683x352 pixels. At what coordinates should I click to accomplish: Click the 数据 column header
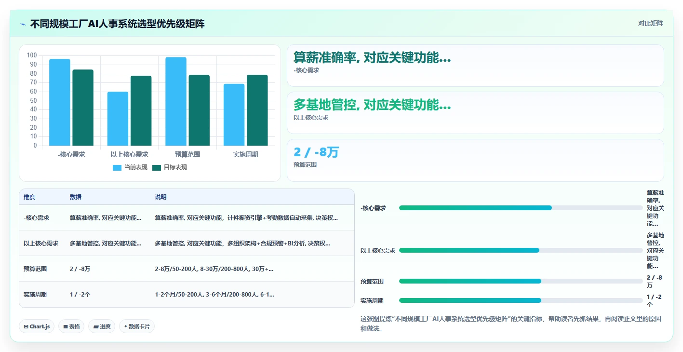click(76, 197)
